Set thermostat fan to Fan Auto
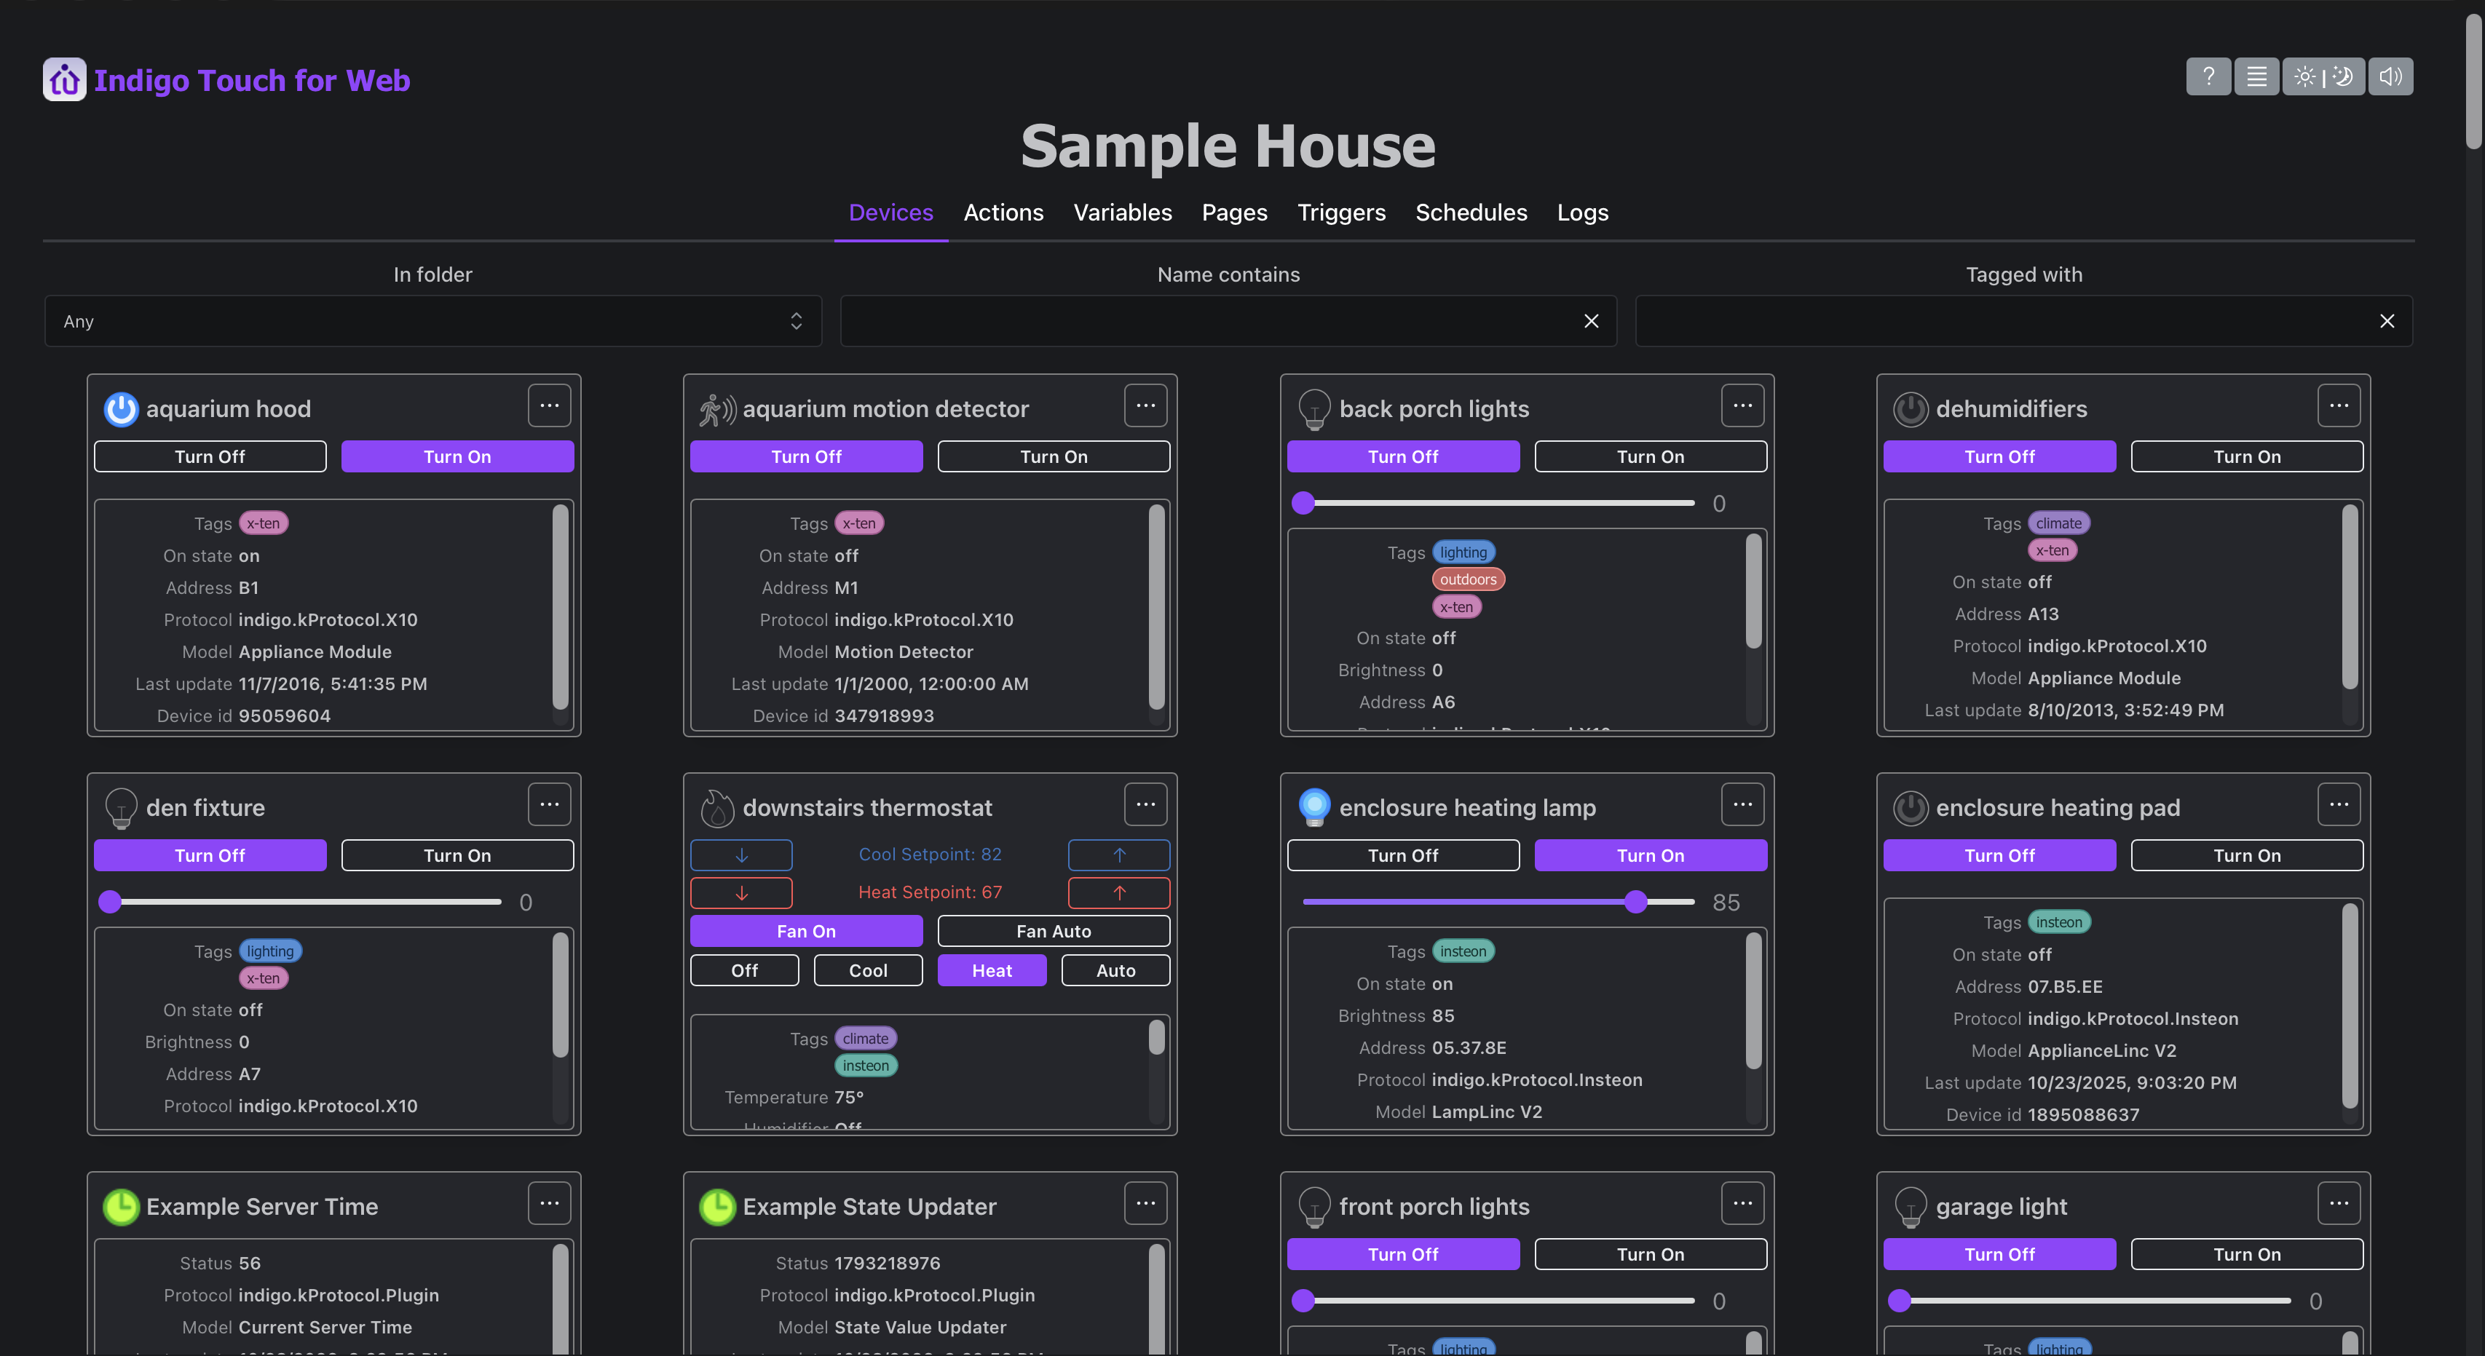The height and width of the screenshot is (1356, 2485). [x=1054, y=931]
